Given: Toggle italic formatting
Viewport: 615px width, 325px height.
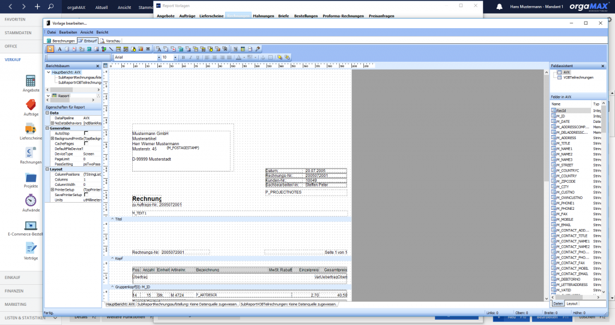Looking at the screenshot, I should point(190,57).
